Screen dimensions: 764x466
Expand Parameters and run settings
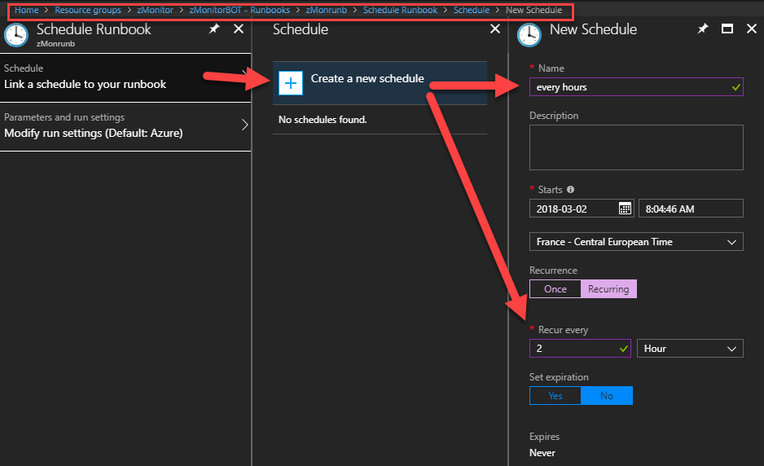pos(125,125)
